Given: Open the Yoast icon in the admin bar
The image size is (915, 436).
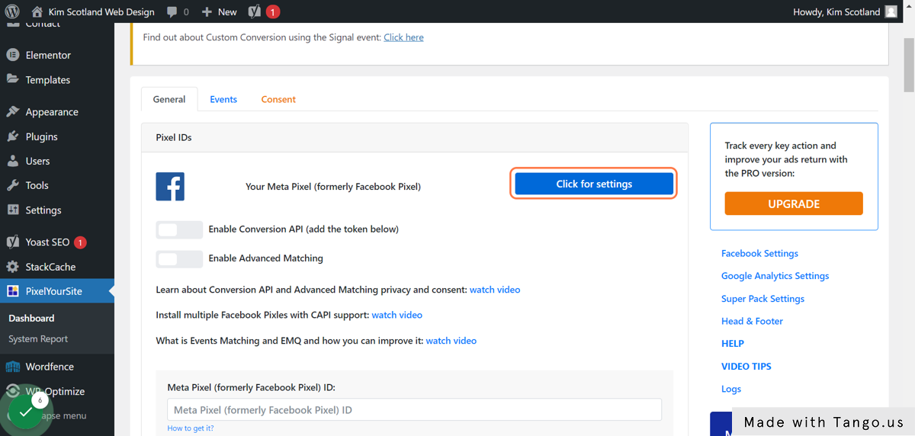Looking at the screenshot, I should tap(255, 11).
